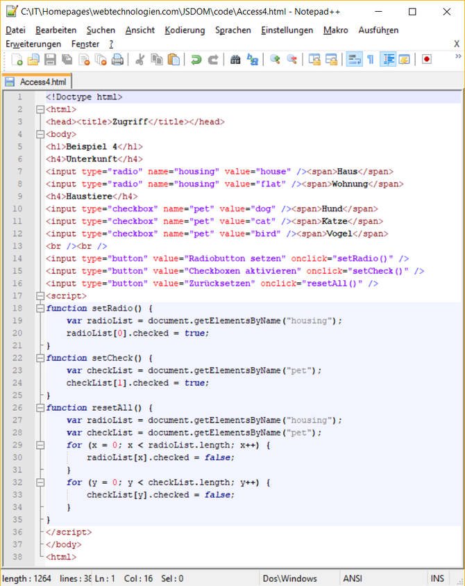The width and height of the screenshot is (465, 586).
Task: Collapse the body fold on line 4
Action: click(x=40, y=134)
